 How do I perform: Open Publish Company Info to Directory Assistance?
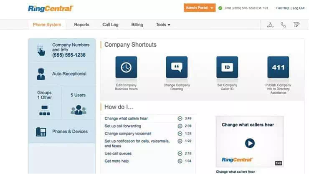click(x=278, y=89)
